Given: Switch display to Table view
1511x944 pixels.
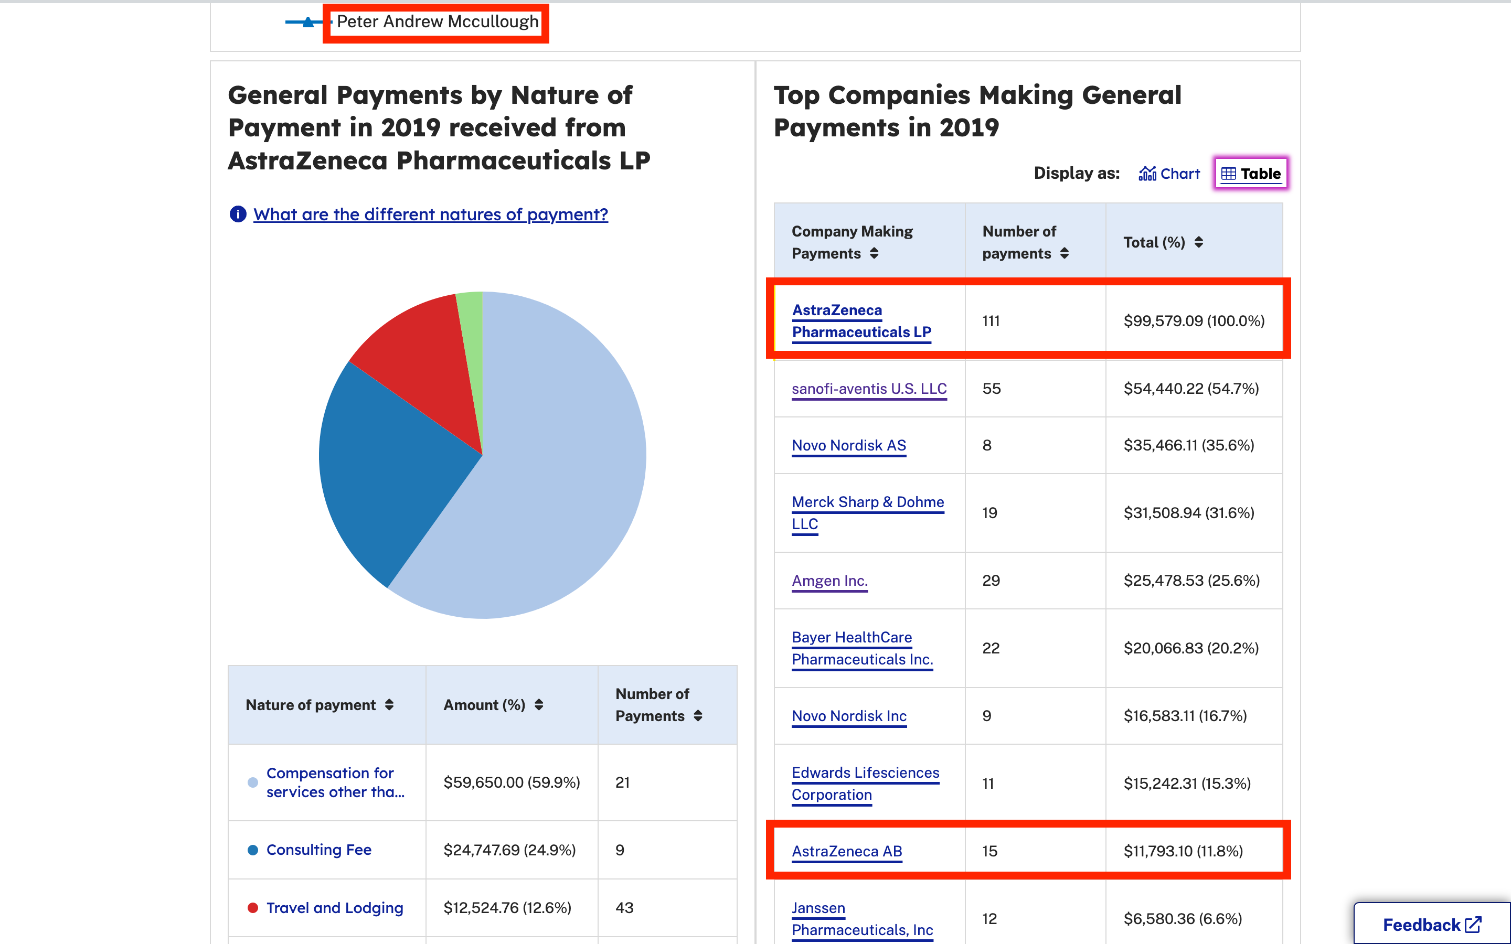Looking at the screenshot, I should pyautogui.click(x=1251, y=174).
